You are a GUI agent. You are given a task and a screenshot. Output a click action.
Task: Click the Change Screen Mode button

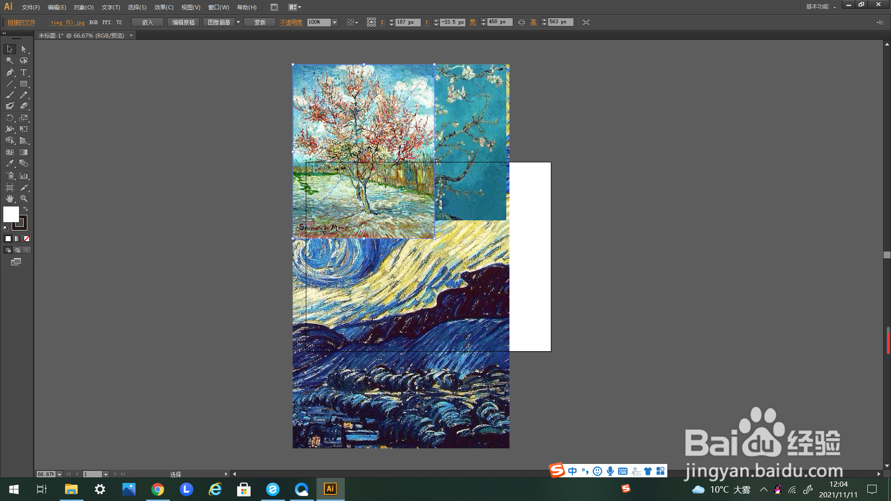click(16, 262)
